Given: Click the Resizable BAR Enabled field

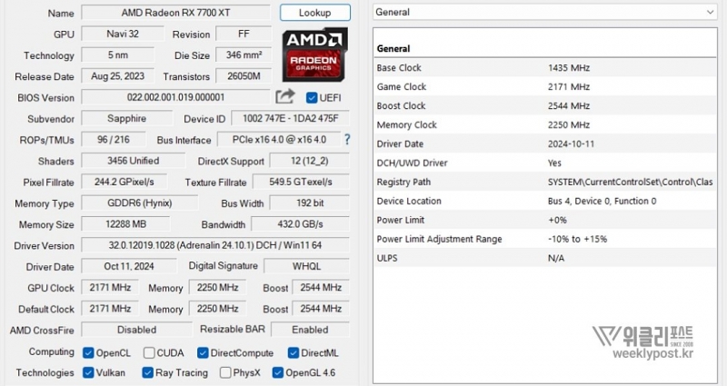Looking at the screenshot, I should tap(311, 330).
